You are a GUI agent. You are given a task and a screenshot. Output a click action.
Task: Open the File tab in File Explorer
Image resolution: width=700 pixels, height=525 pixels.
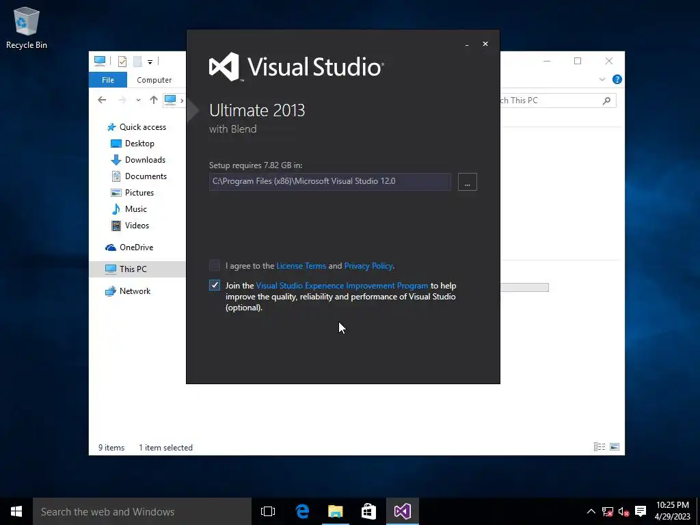click(x=108, y=80)
